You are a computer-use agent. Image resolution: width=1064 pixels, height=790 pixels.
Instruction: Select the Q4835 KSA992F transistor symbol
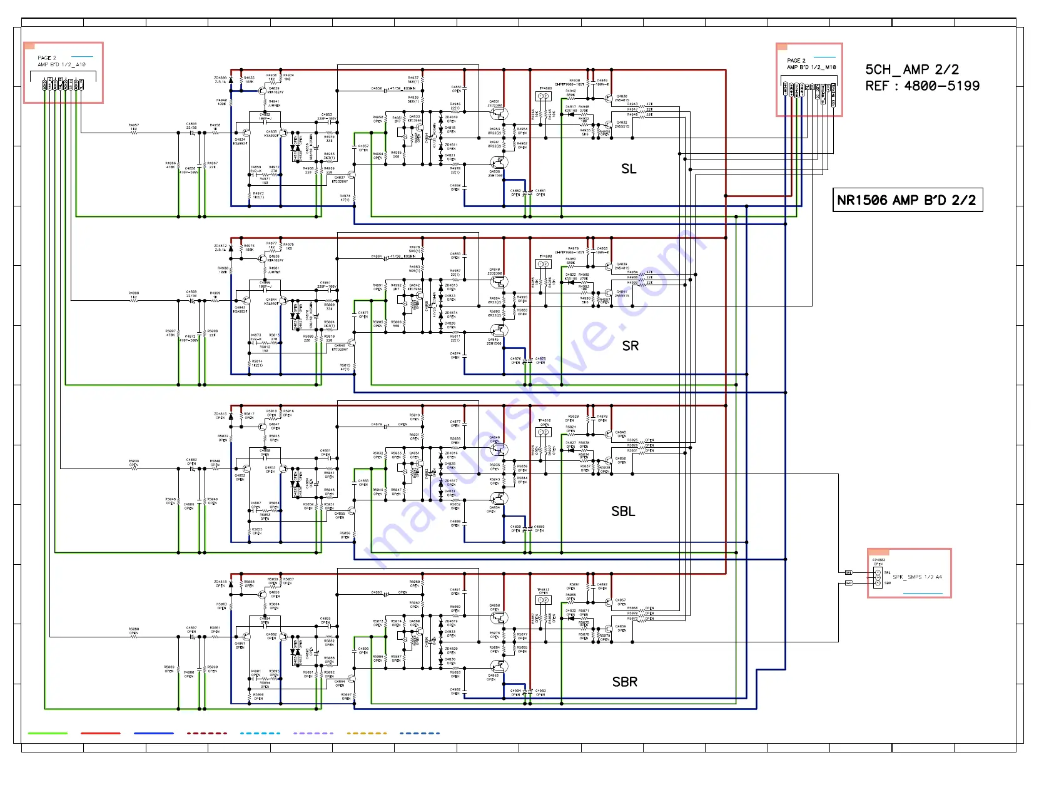click(283, 133)
